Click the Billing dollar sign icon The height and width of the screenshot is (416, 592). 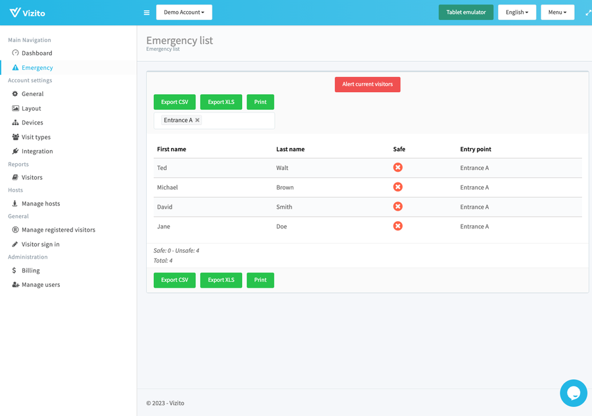pos(16,271)
